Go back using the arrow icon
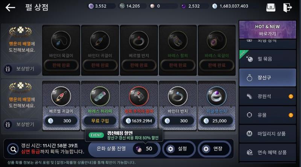Screen dimensions: 301x167 10,8
